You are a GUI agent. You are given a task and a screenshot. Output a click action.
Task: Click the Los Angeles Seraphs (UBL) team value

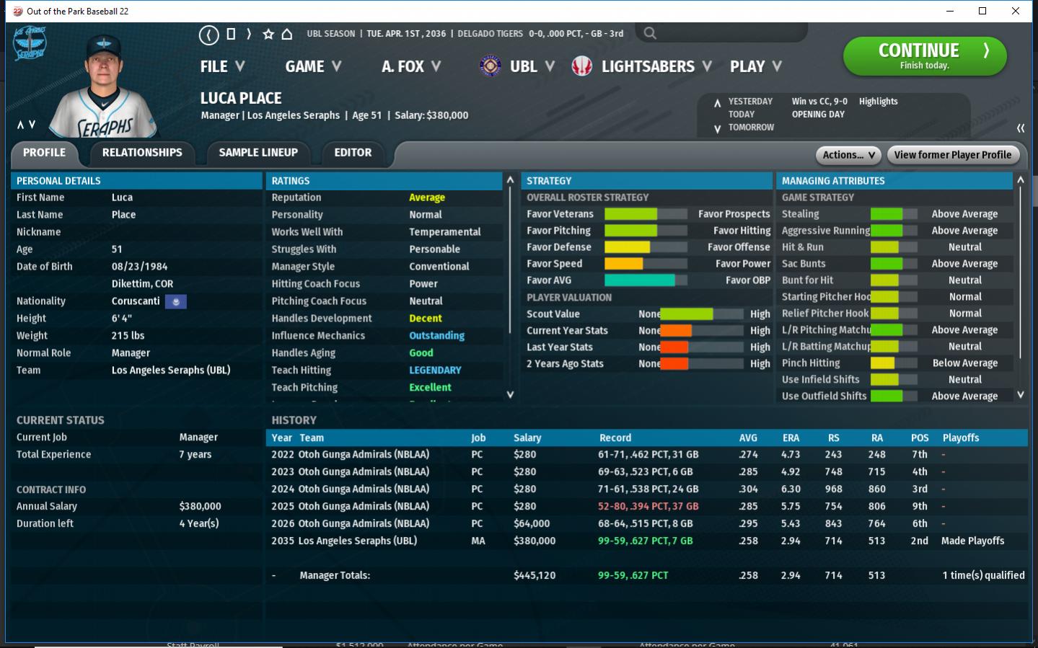pyautogui.click(x=171, y=370)
